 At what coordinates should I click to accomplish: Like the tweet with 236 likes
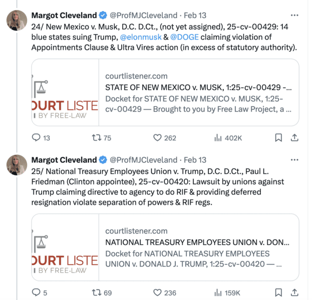(x=165, y=292)
